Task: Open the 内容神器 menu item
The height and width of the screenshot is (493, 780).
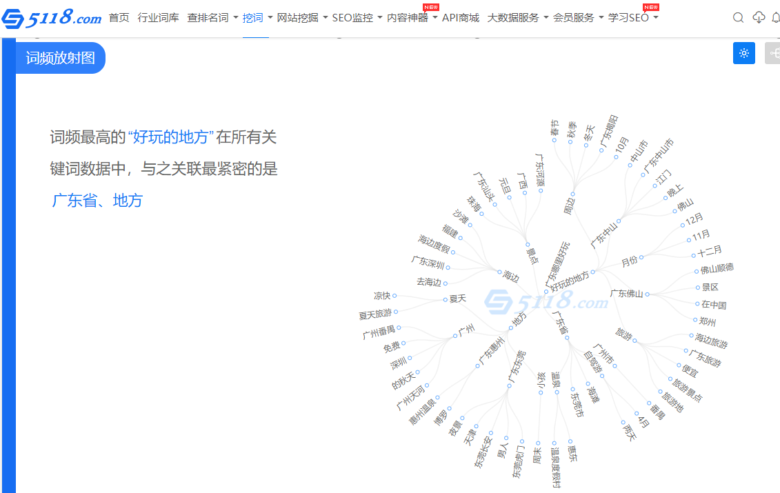Action: (408, 18)
